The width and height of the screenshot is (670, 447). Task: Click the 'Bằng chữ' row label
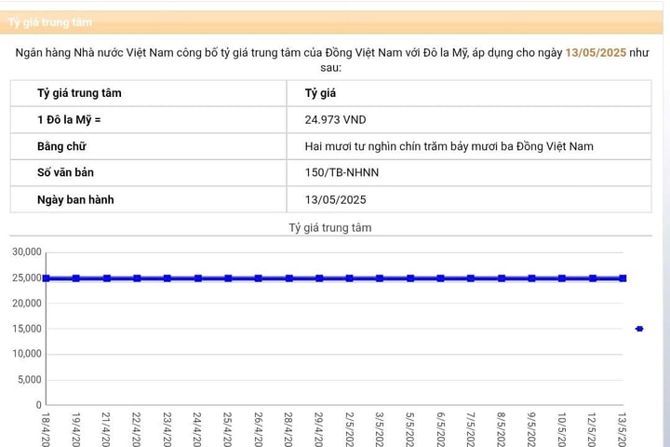click(61, 146)
